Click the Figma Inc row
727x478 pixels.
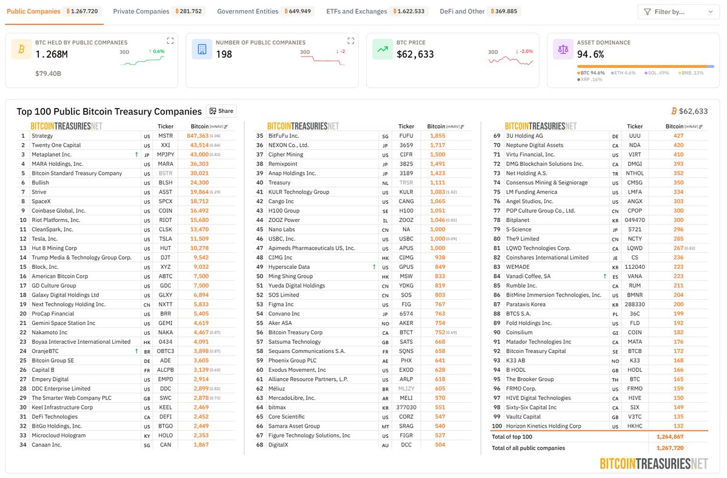[363, 304]
